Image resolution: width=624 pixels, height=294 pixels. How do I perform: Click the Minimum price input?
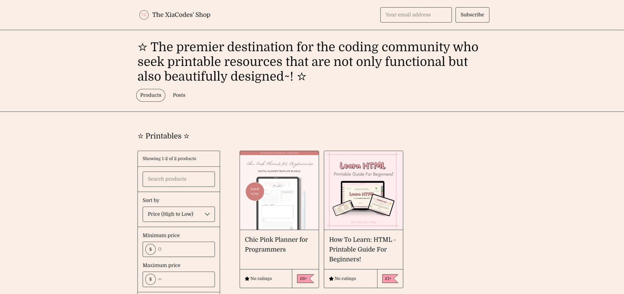[179, 249]
